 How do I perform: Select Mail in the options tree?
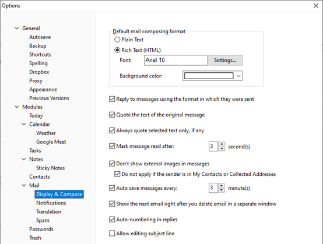[34, 185]
